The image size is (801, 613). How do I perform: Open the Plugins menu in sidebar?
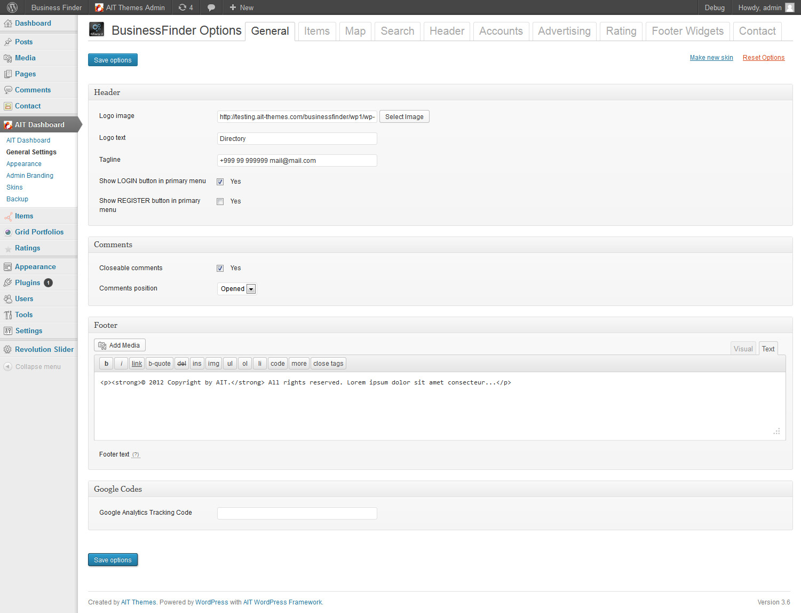27,282
